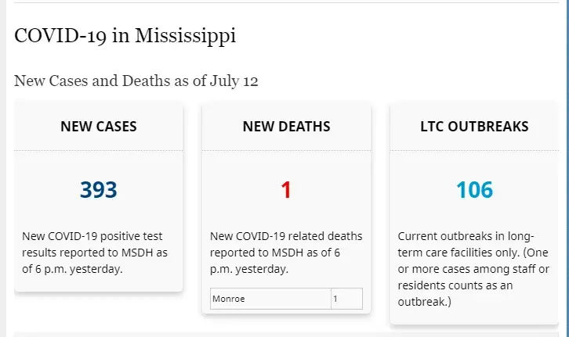Select the NEW DEATHS card header
This screenshot has height=337, width=569.
click(x=286, y=126)
